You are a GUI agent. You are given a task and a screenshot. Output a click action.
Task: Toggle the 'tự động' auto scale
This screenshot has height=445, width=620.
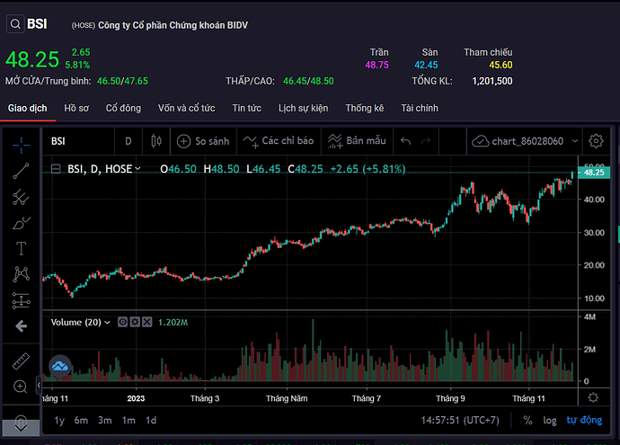(x=583, y=420)
